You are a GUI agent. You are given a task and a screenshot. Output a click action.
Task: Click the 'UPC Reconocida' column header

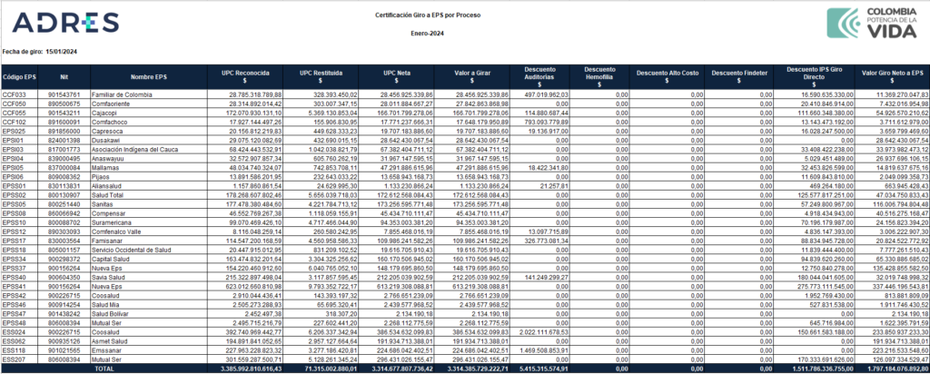(x=245, y=76)
